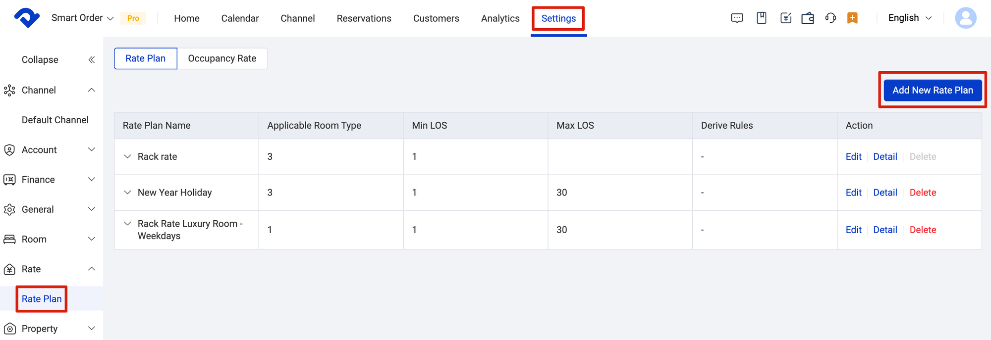This screenshot has width=991, height=340.
Task: Collapse the sidebar with double-arrow icon
Action: click(x=92, y=60)
